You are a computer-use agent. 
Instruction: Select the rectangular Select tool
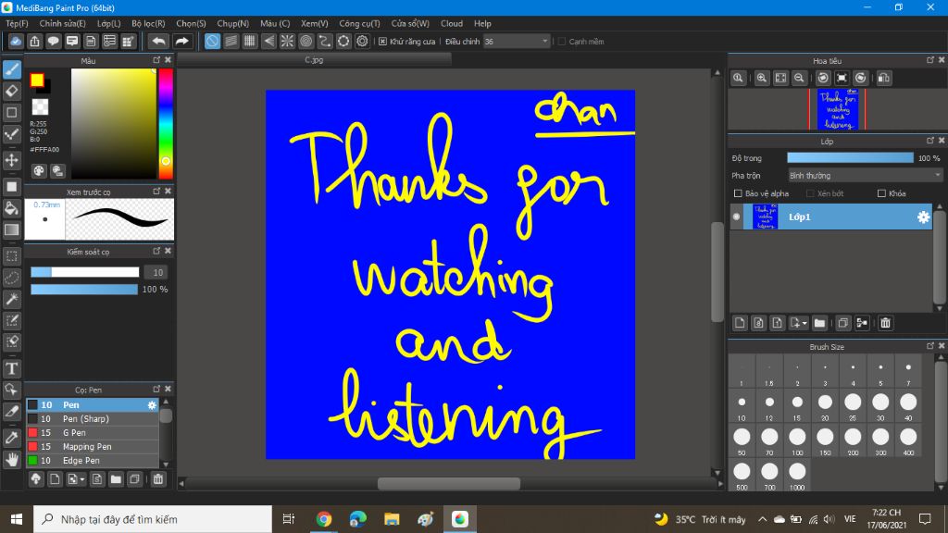pos(11,256)
